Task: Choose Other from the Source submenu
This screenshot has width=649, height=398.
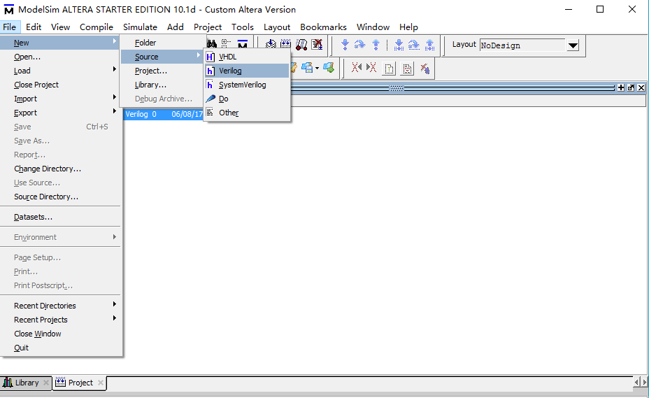Action: coord(247,113)
